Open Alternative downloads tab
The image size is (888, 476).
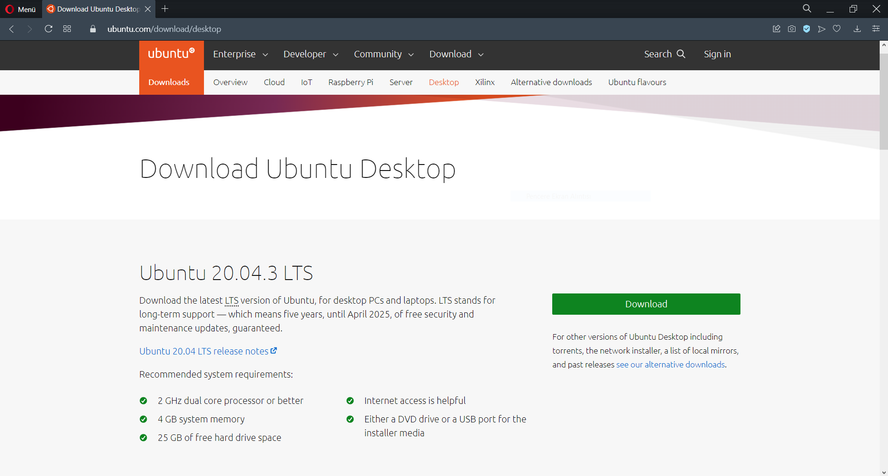click(551, 82)
